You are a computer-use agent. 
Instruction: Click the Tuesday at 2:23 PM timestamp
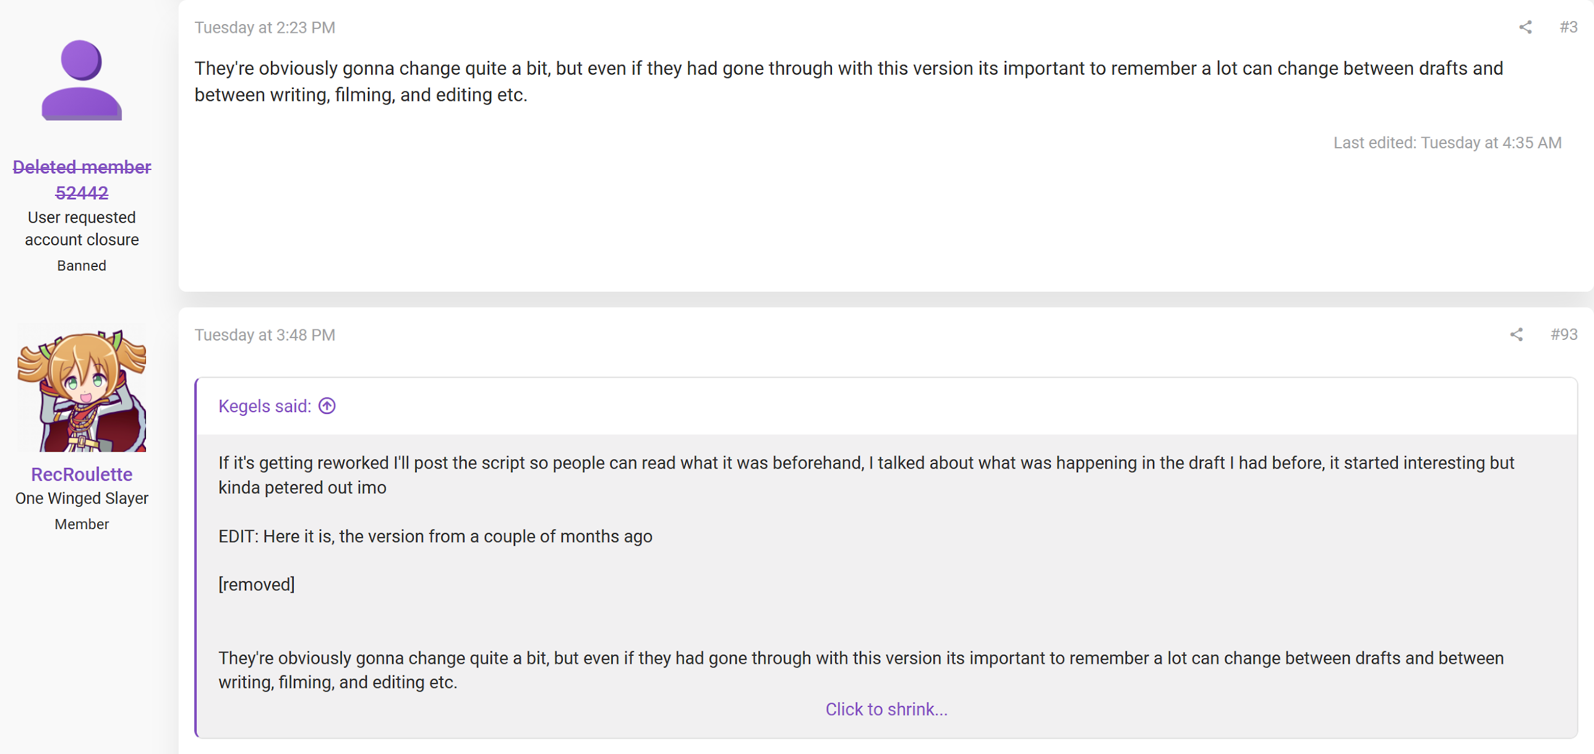pos(265,28)
